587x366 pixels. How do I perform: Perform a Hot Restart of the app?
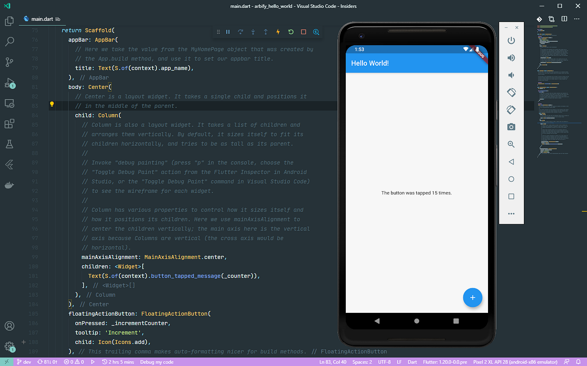[x=290, y=32]
